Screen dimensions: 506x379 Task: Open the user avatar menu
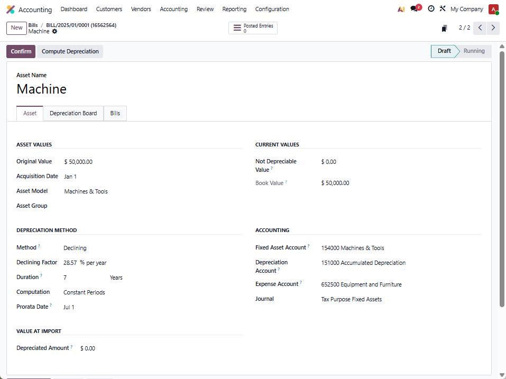[x=493, y=9]
